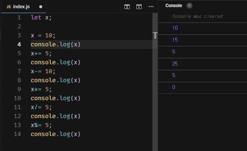Click the 'x-= 10;' code line

[x=43, y=71]
